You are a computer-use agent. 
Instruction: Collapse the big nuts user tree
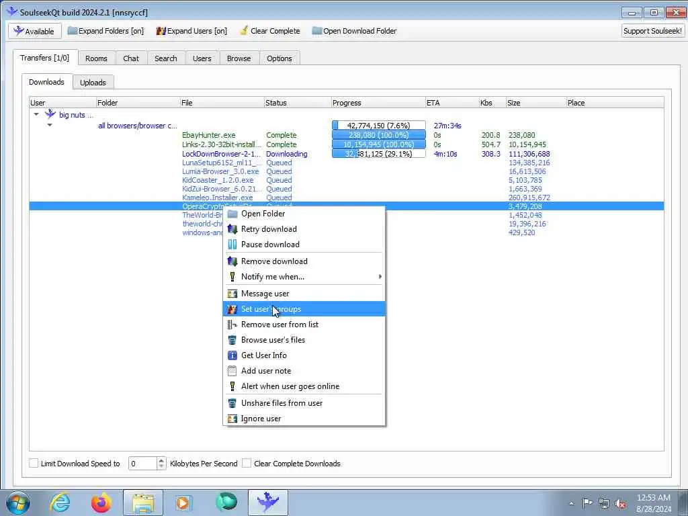(x=36, y=114)
